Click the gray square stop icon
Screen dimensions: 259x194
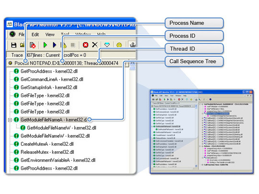tap(73, 45)
